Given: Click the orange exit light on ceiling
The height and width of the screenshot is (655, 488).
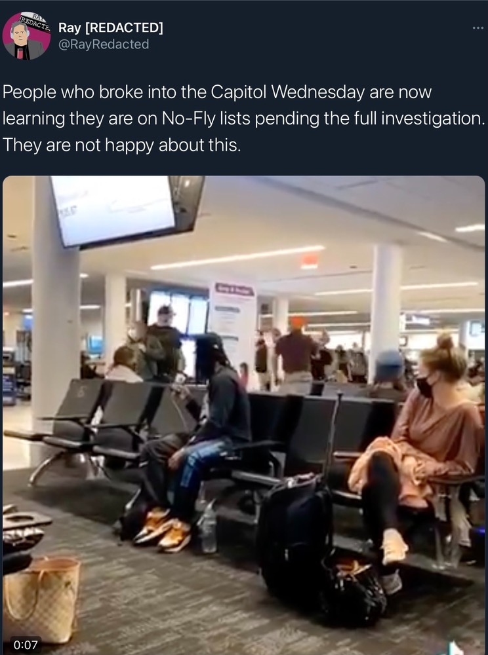Looking at the screenshot, I should point(309,261).
